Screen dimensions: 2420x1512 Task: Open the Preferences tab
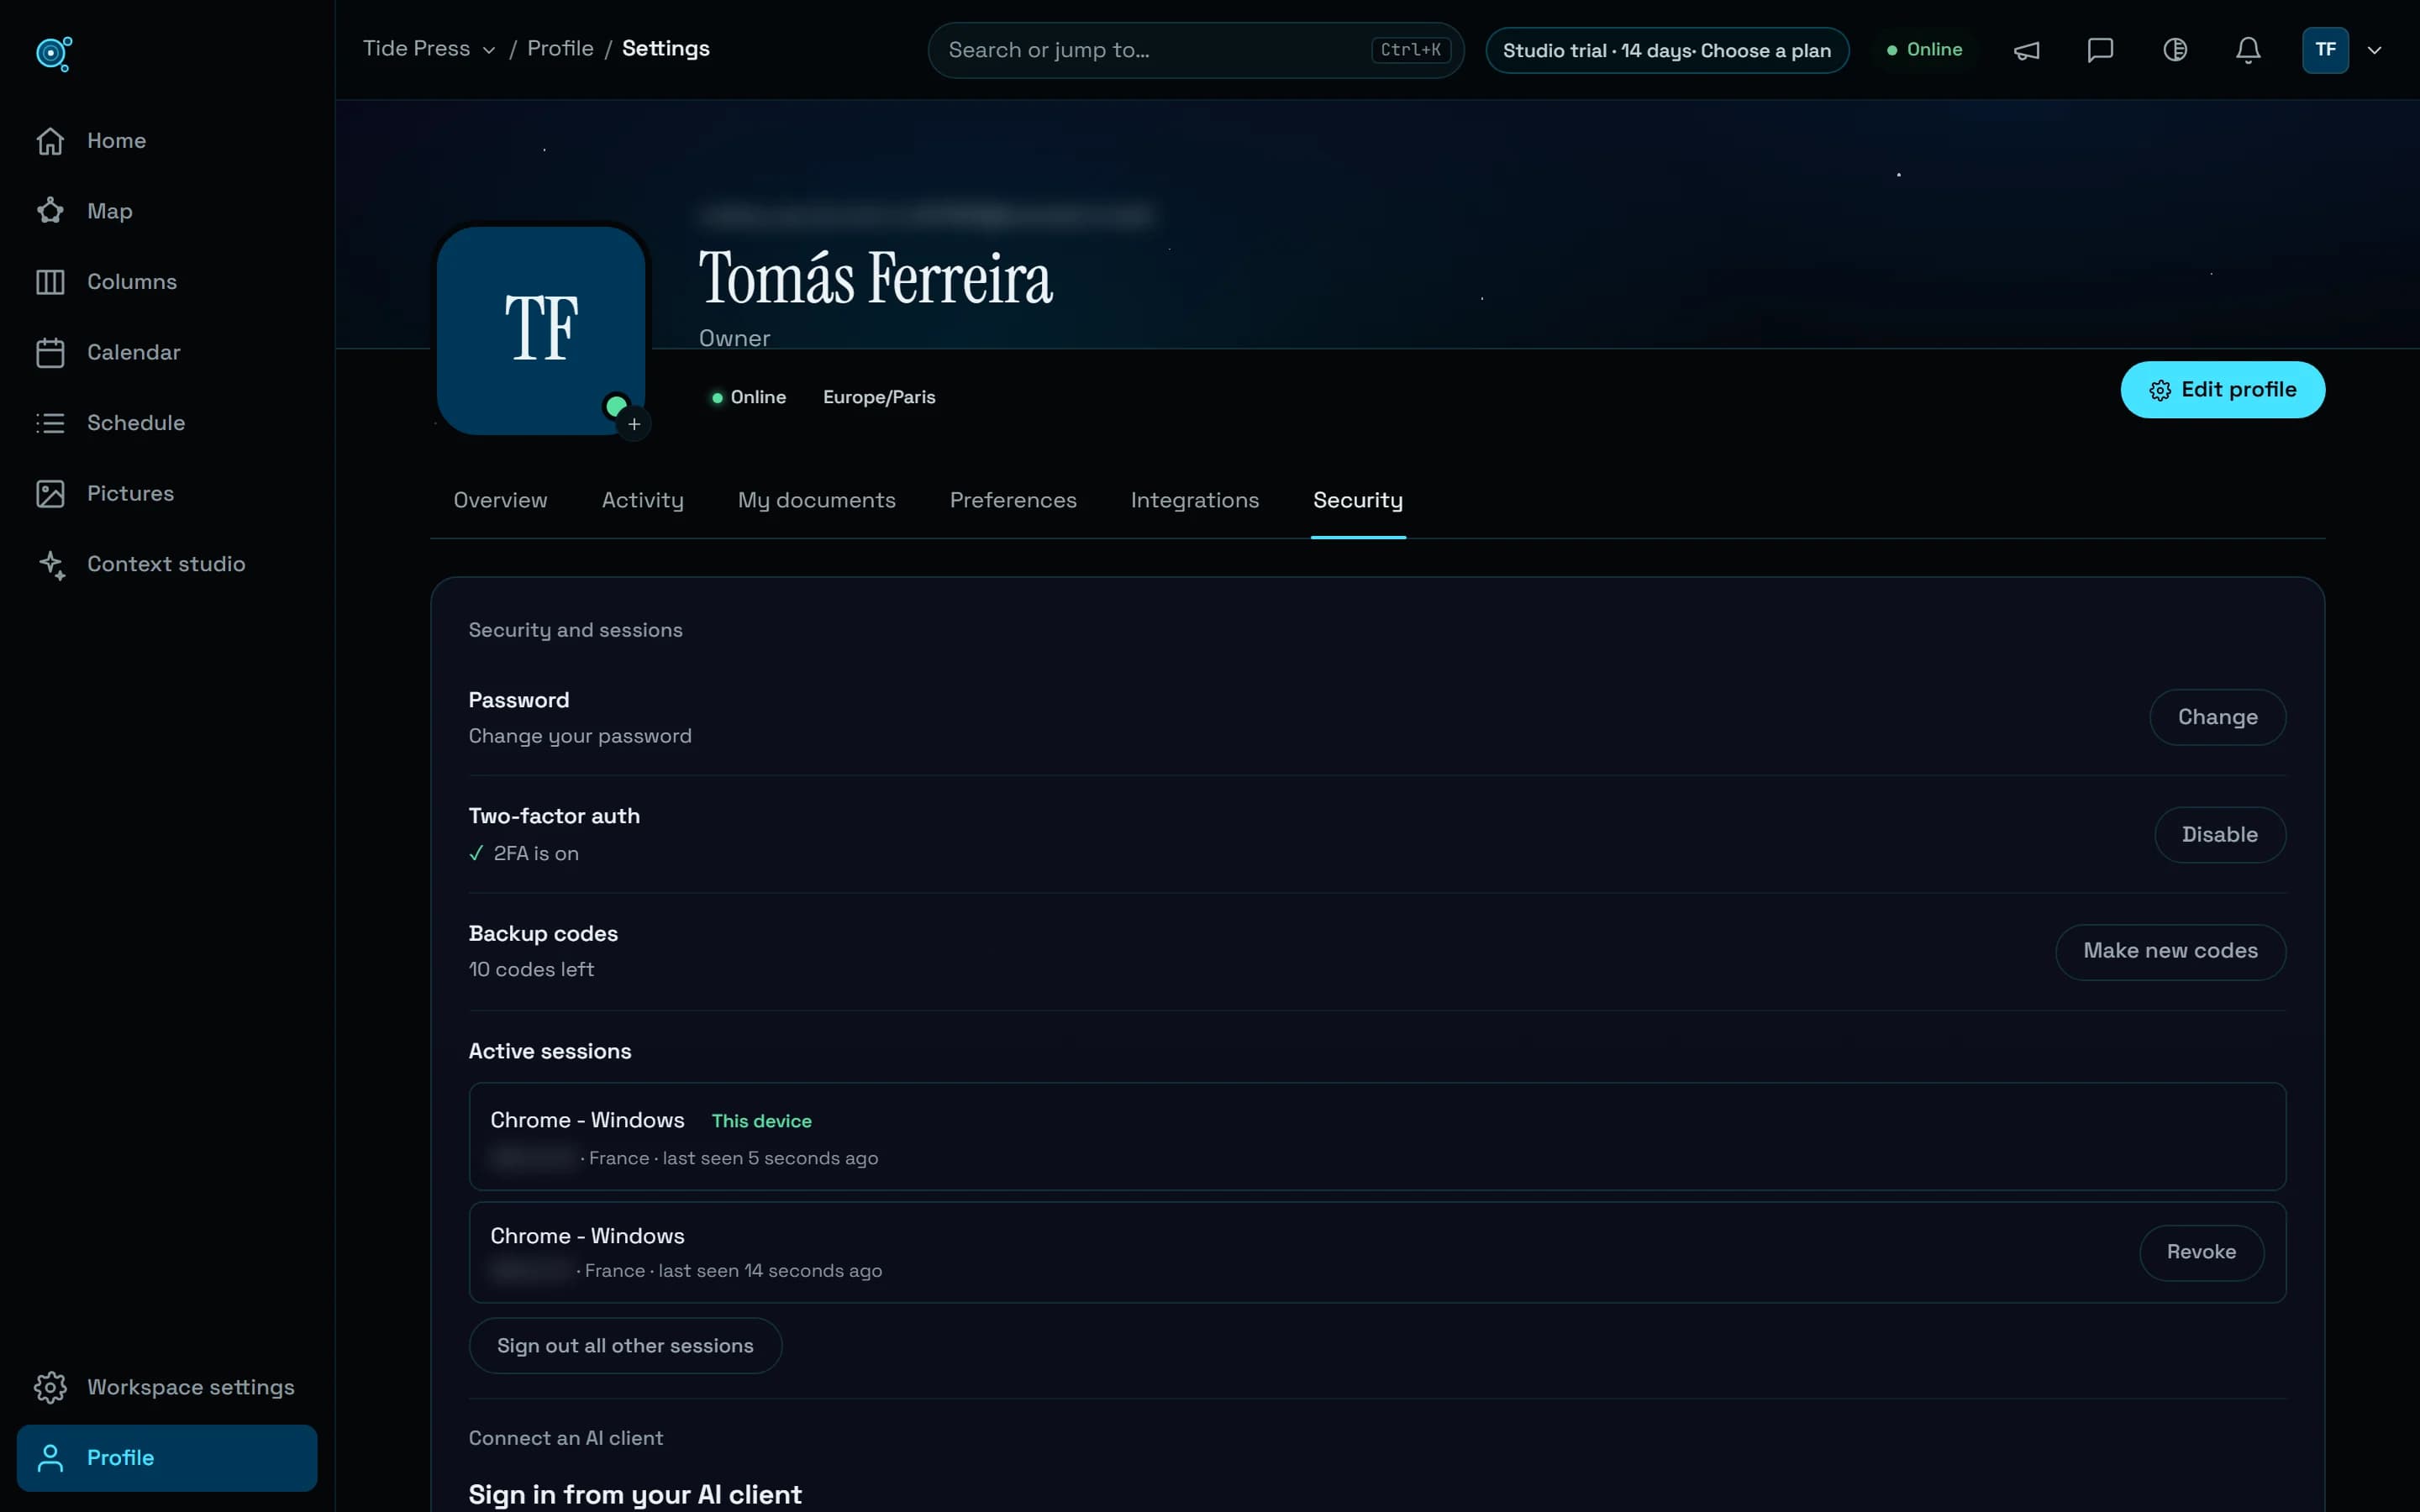(x=1013, y=500)
